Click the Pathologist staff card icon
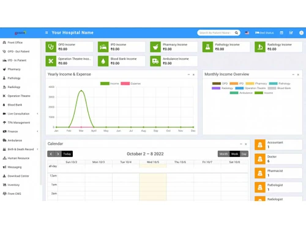 tap(260, 187)
